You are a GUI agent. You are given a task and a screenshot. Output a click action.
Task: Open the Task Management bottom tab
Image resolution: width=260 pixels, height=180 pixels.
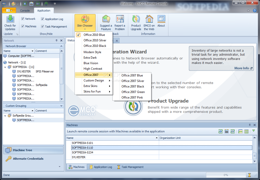click(130, 167)
